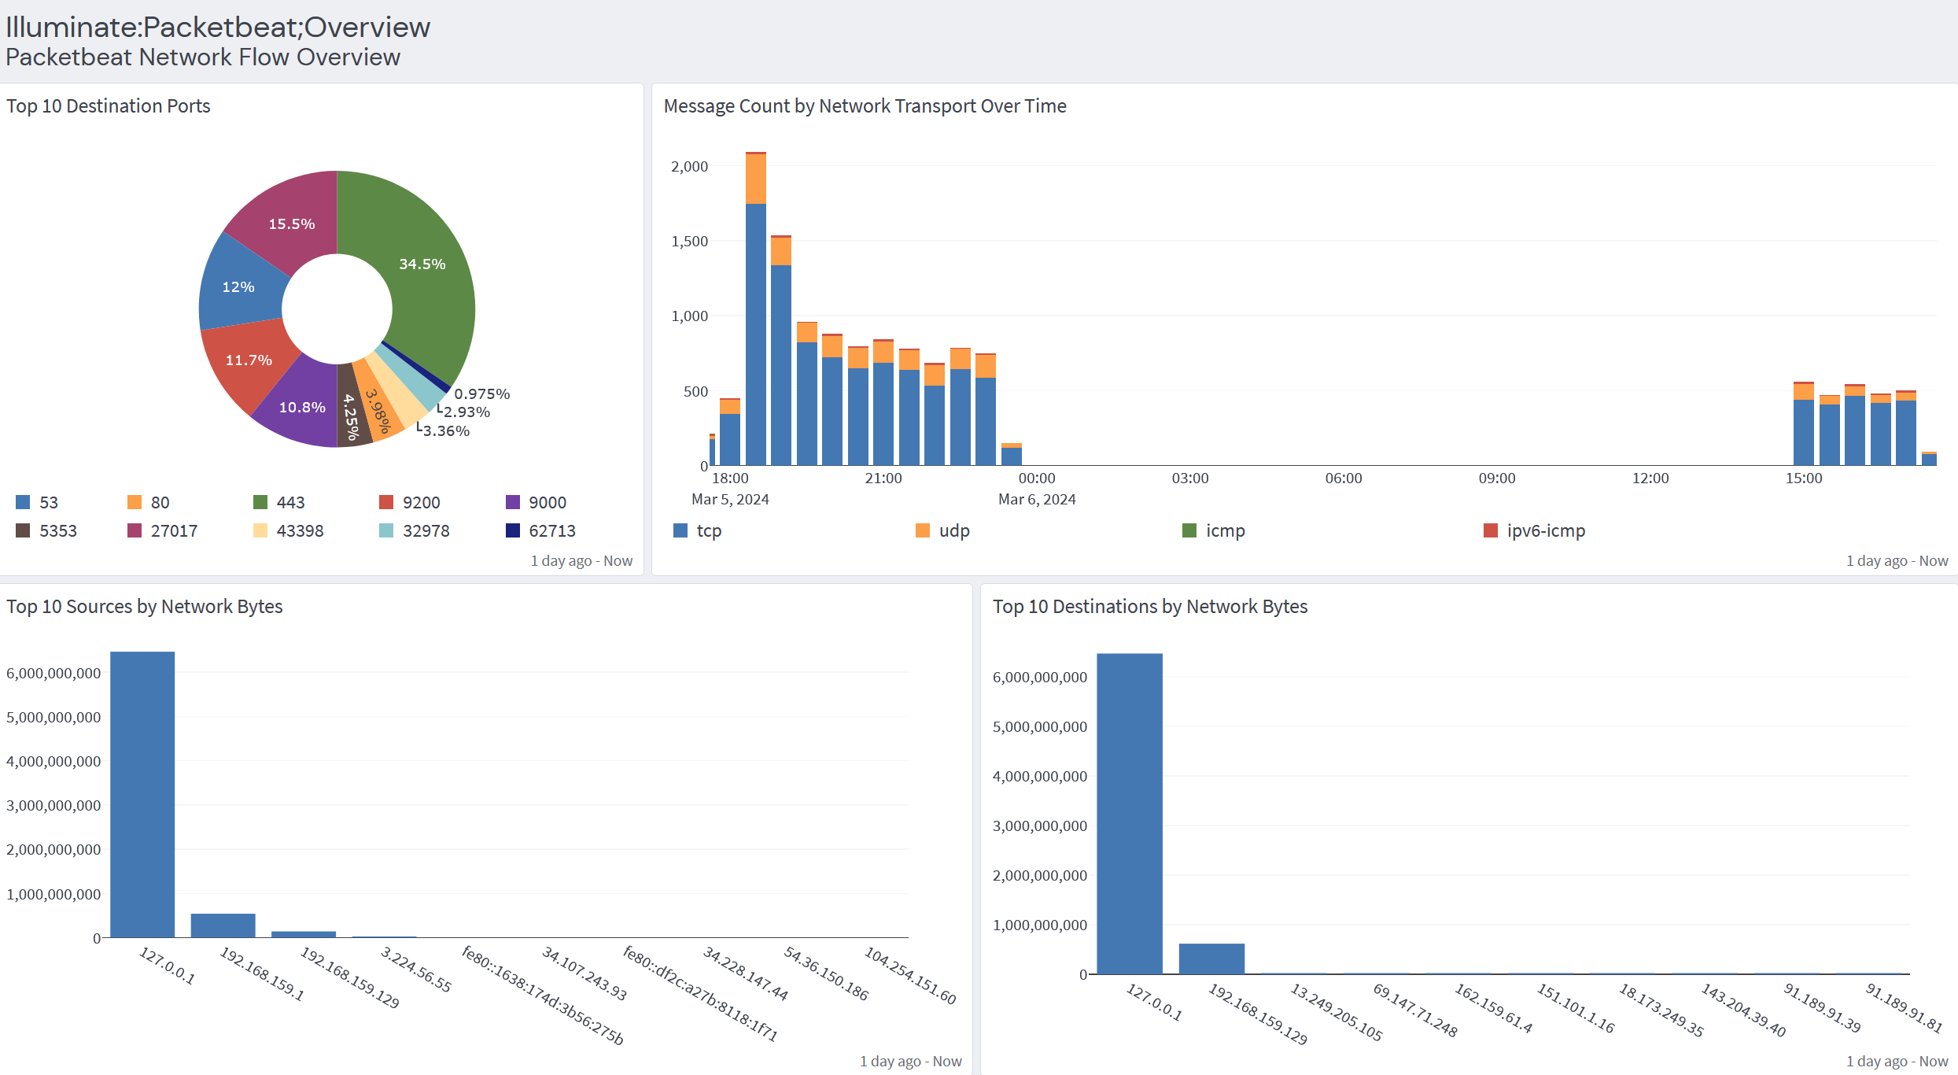The height and width of the screenshot is (1075, 1958).
Task: Click Message Count by Network Transport title
Action: [865, 106]
